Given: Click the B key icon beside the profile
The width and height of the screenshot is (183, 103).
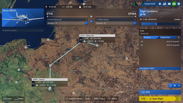Looking at the screenshot, I should (x=132, y=4).
